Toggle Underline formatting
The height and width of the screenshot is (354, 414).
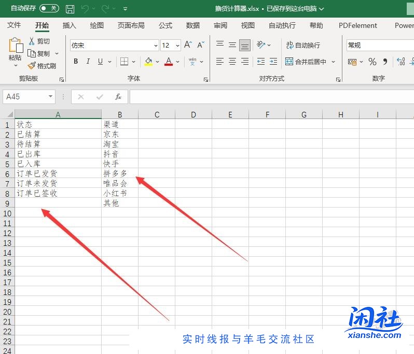100,62
